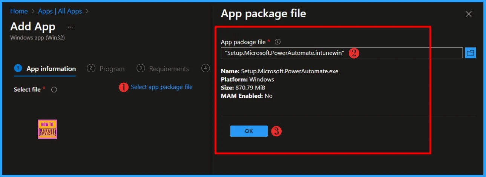Image resolution: width=486 pixels, height=177 pixels.
Task: Open Apps | All Apps breadcrumb
Action: tap(60, 11)
